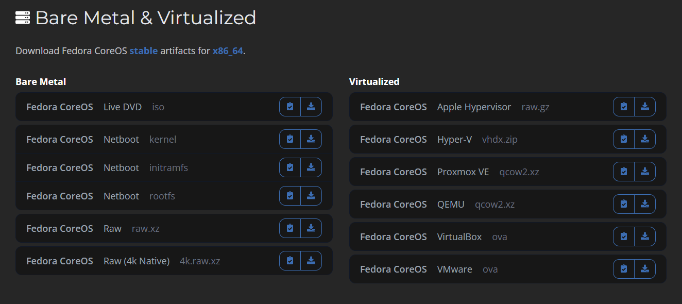Download the Raw raw.xz image
Viewport: 682px width, 304px height.
pos(311,228)
